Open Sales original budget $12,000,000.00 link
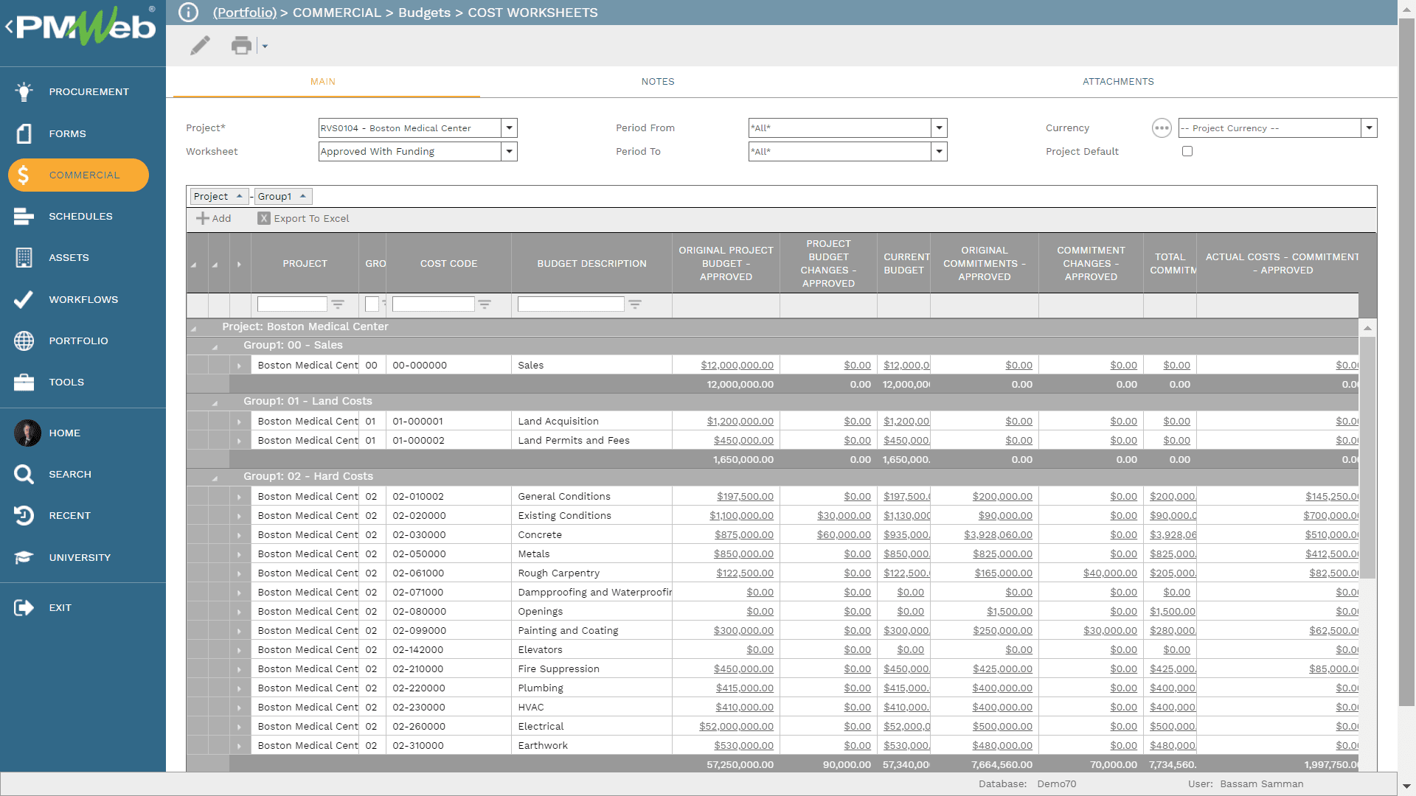1416x796 pixels. click(x=737, y=366)
